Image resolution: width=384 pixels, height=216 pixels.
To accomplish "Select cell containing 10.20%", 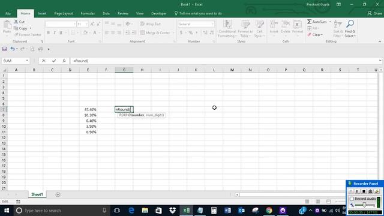I will 88,115.
